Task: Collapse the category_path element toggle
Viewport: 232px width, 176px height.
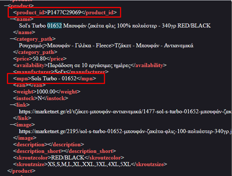Action: point(12,39)
